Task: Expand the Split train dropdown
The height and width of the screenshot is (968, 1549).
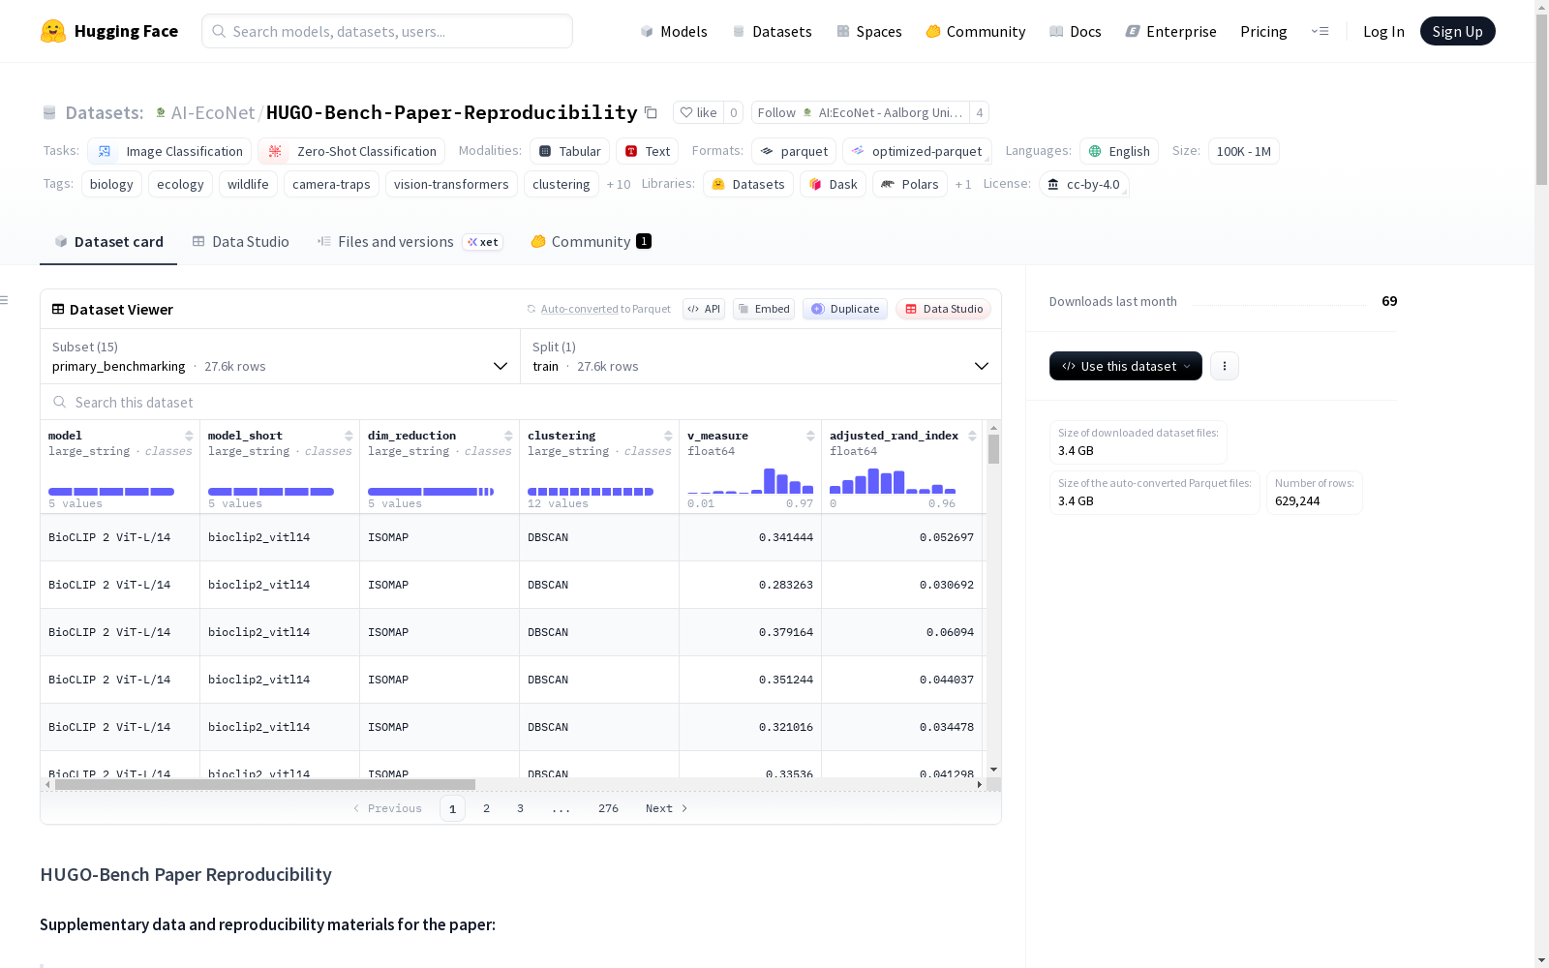Action: click(761, 356)
